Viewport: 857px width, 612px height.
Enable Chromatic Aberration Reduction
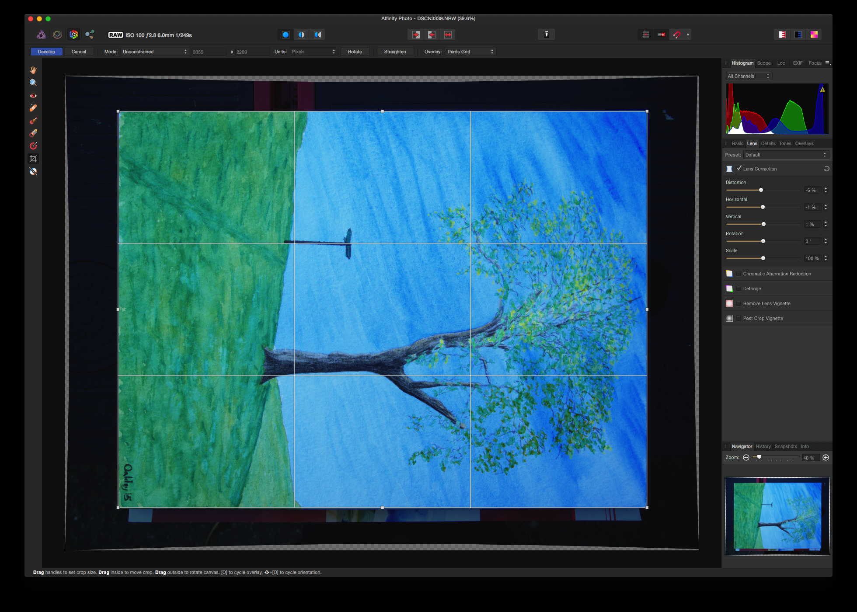[739, 273]
